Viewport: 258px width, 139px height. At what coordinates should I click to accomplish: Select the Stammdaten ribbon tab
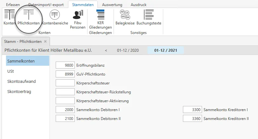[83, 4]
